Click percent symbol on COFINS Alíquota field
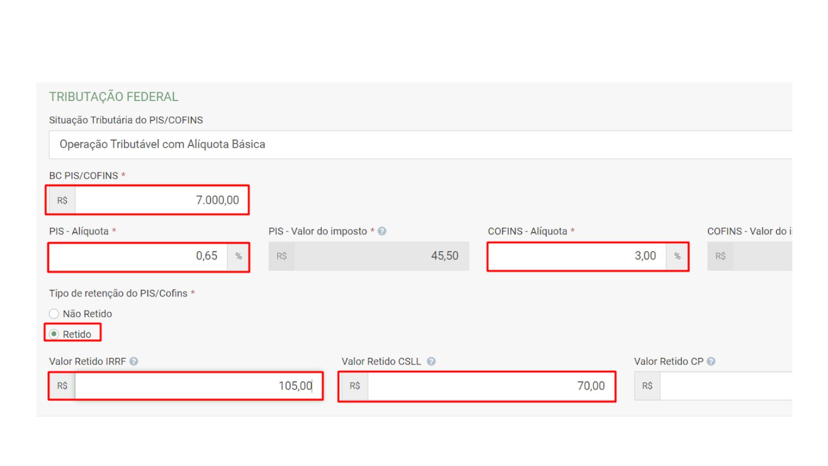The height and width of the screenshot is (466, 828). 677,256
